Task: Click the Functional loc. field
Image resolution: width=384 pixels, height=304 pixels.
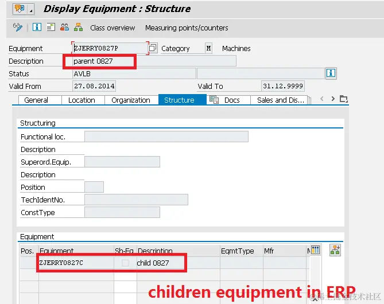Action: pos(166,137)
